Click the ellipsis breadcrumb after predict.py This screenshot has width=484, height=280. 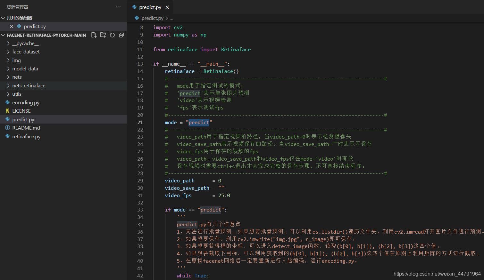pos(171,19)
